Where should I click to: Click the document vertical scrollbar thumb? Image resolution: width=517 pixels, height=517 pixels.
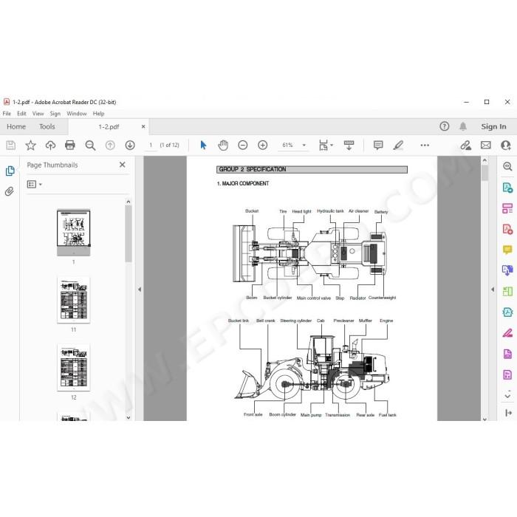coord(485,173)
